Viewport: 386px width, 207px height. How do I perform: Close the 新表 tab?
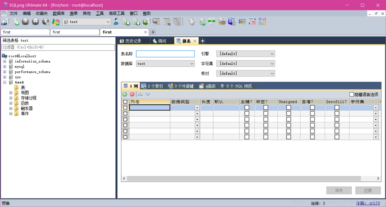[x=195, y=41]
